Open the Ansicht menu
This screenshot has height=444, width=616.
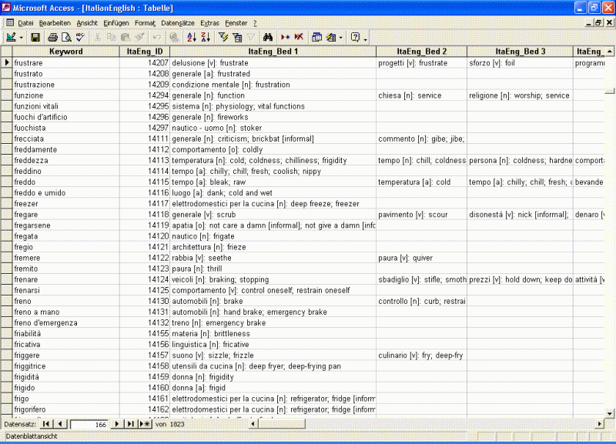coord(87,23)
